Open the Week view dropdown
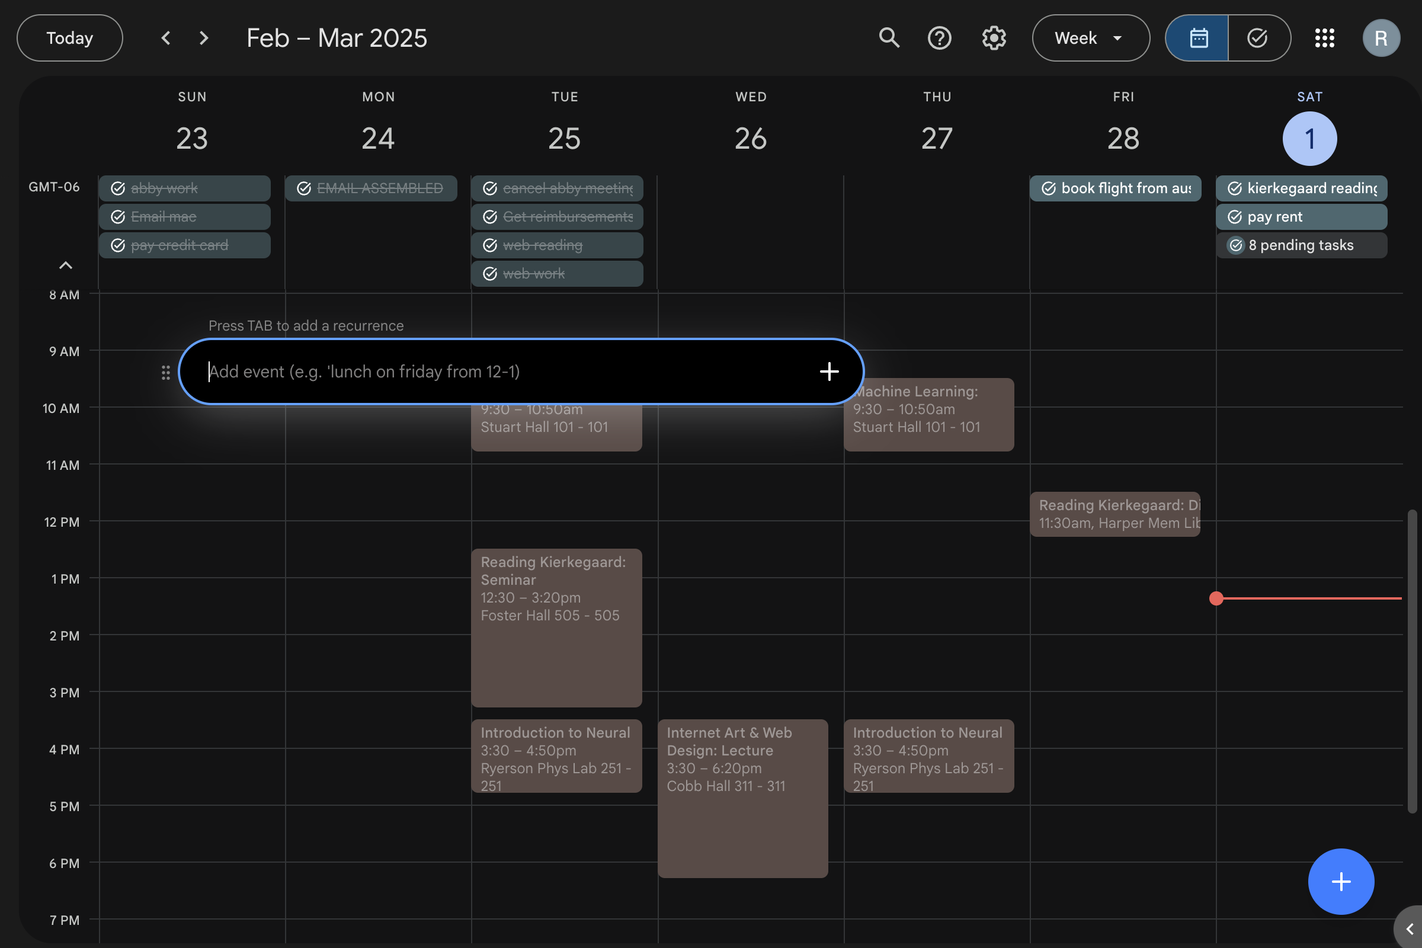Screen dimensions: 1422x948 click(x=1090, y=37)
